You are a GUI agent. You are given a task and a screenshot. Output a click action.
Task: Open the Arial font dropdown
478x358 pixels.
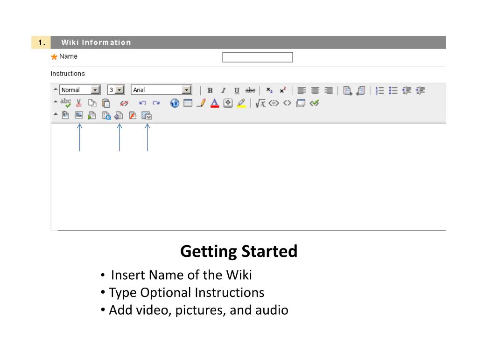(187, 90)
